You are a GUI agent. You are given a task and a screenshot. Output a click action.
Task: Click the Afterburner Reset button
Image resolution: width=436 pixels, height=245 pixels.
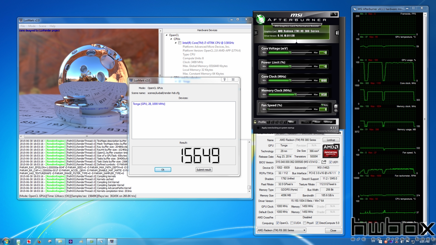[x=317, y=122]
